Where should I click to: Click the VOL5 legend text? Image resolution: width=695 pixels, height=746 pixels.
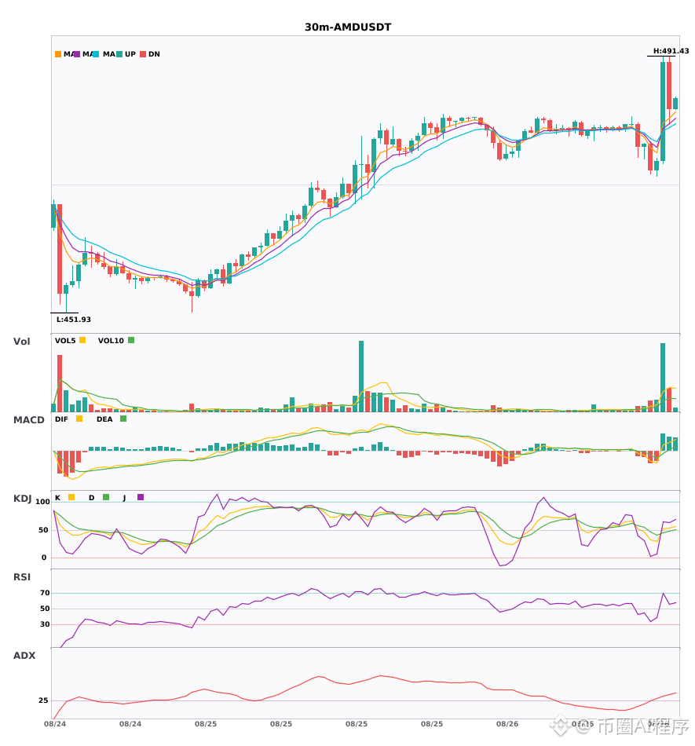(65, 341)
